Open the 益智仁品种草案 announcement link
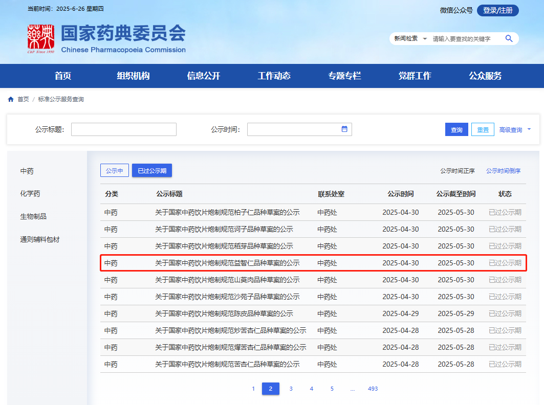Viewport: 544px width, 405px height. point(227,263)
